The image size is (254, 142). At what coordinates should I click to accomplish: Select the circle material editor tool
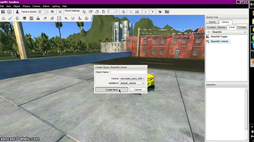point(17,19)
